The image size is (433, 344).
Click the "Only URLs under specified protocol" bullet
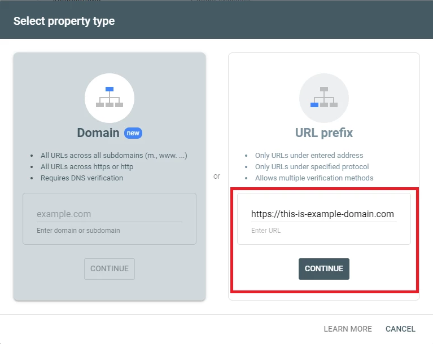point(312,167)
